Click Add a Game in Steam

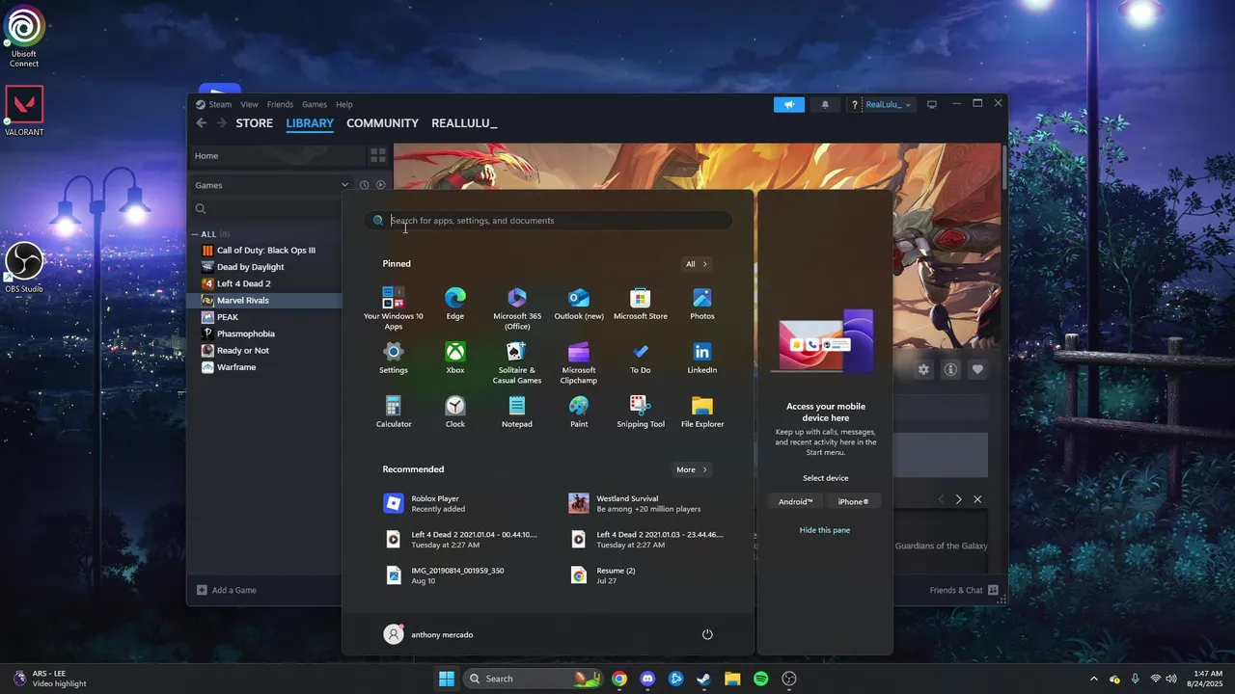227,590
